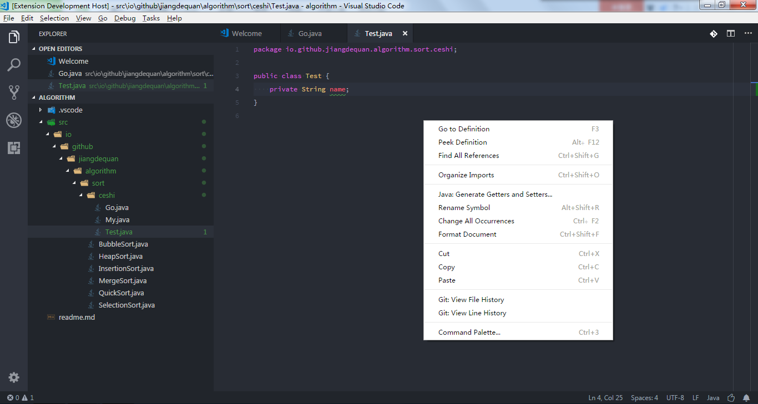
Task: Open the Tasks menu
Action: (x=151, y=18)
